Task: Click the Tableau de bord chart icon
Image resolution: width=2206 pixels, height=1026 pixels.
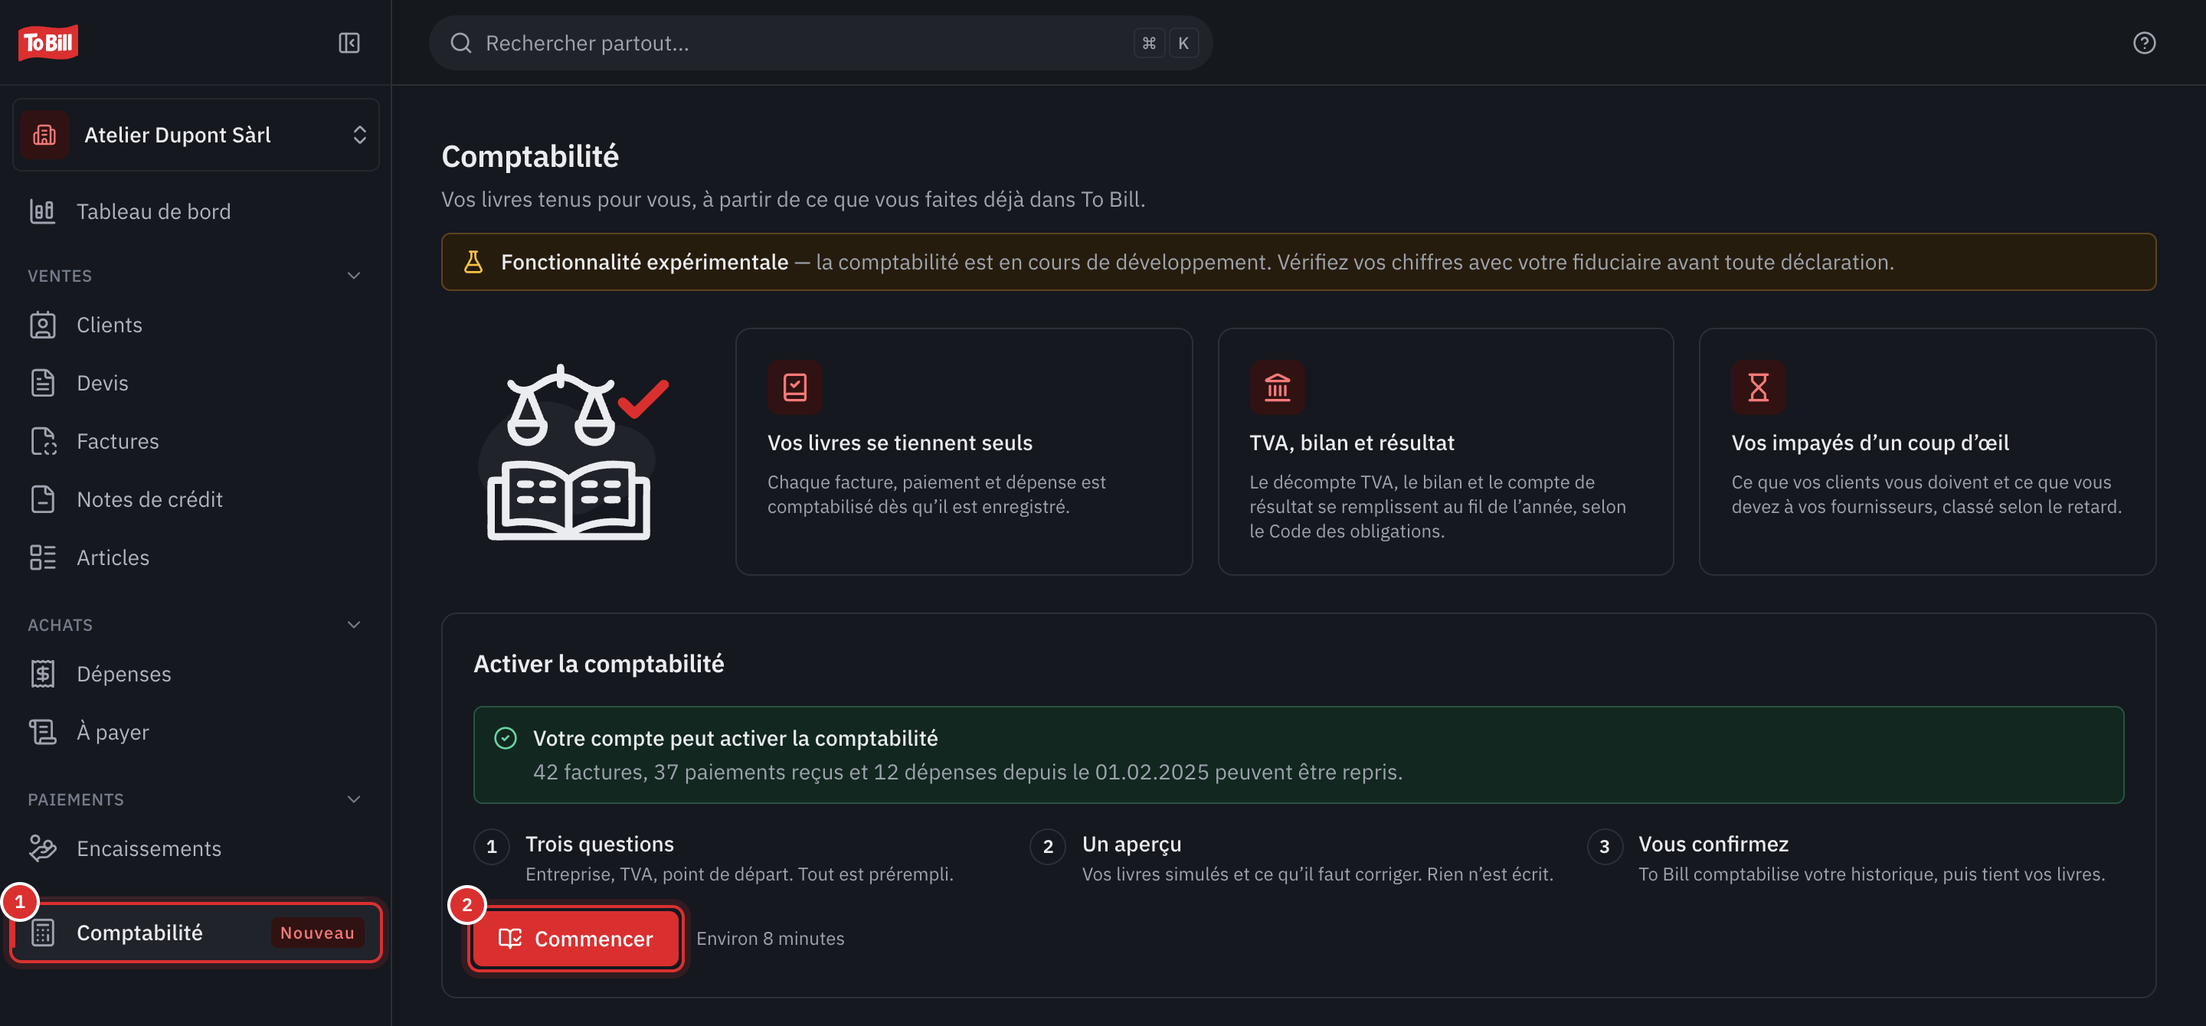Action: (42, 211)
